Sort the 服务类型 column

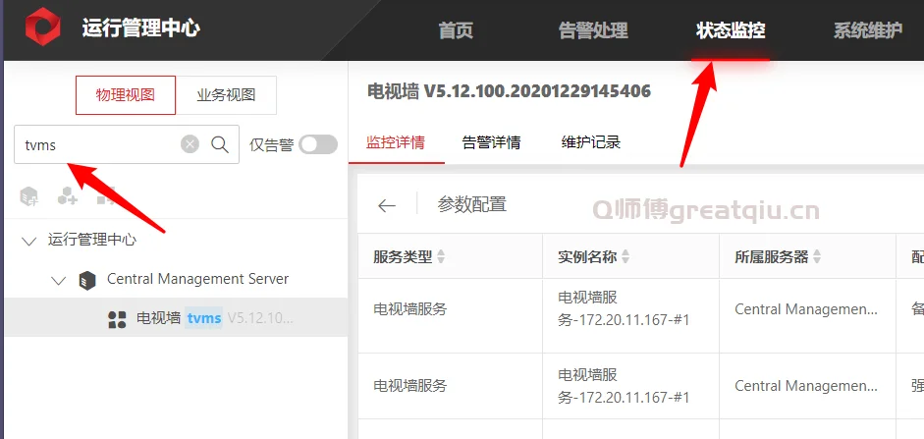441,257
